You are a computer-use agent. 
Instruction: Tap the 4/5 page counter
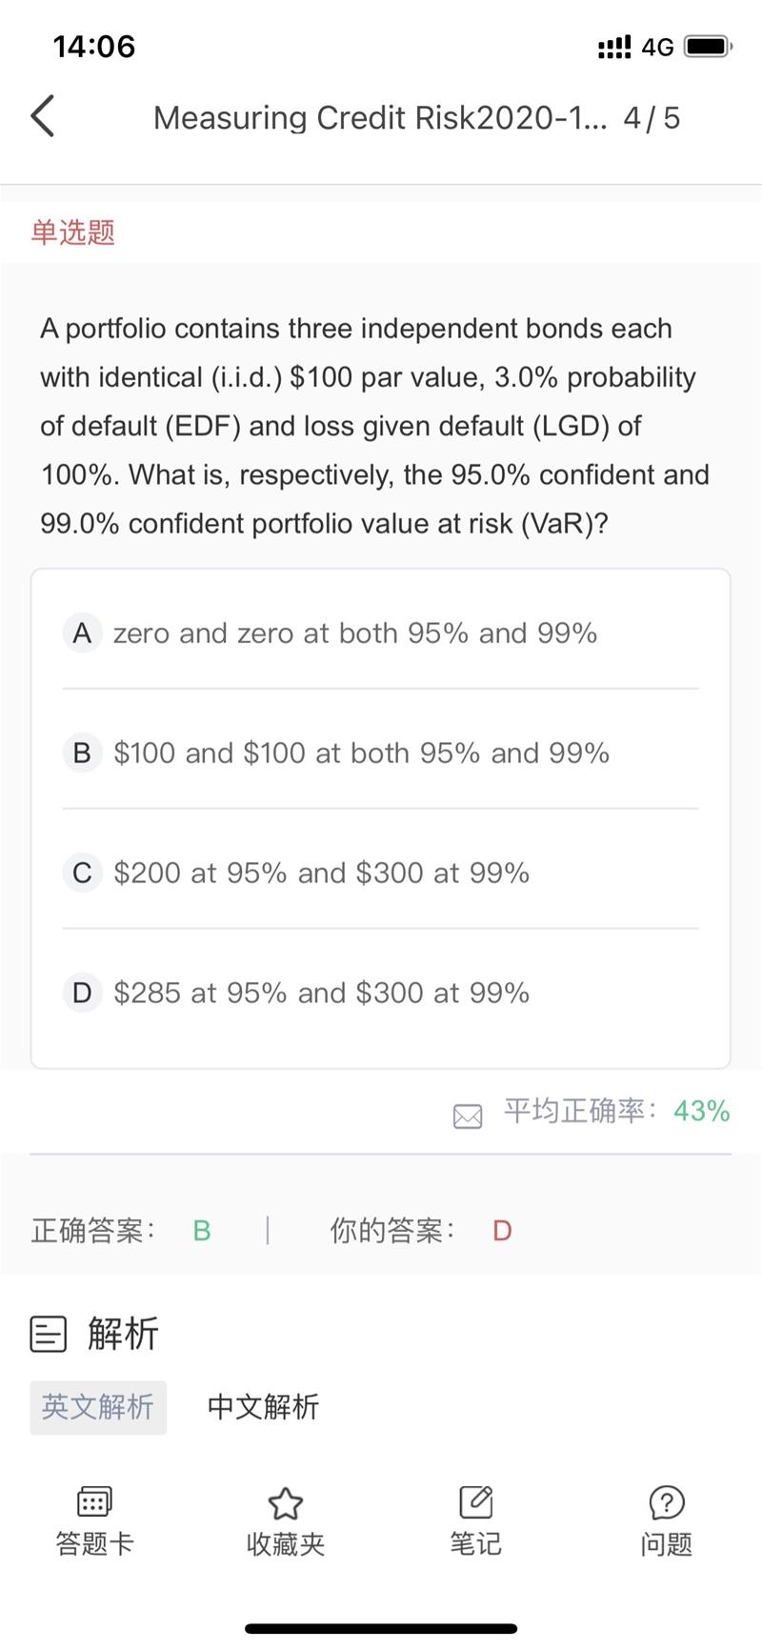(652, 118)
